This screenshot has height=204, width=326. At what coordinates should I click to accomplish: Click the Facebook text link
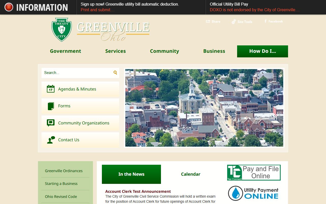(276, 21)
